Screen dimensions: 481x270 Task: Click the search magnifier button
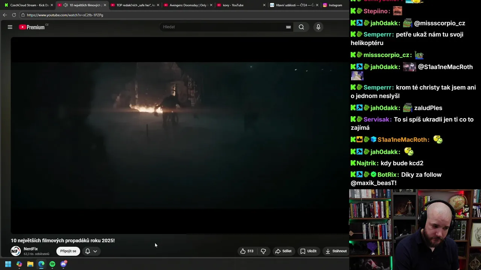coord(301,27)
